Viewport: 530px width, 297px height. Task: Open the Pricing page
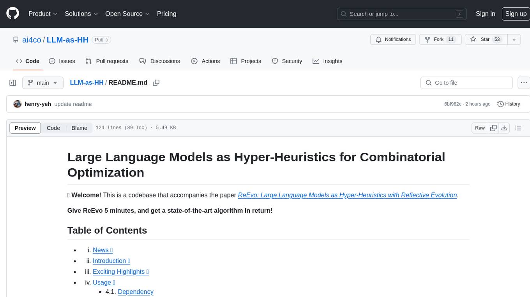tap(166, 14)
